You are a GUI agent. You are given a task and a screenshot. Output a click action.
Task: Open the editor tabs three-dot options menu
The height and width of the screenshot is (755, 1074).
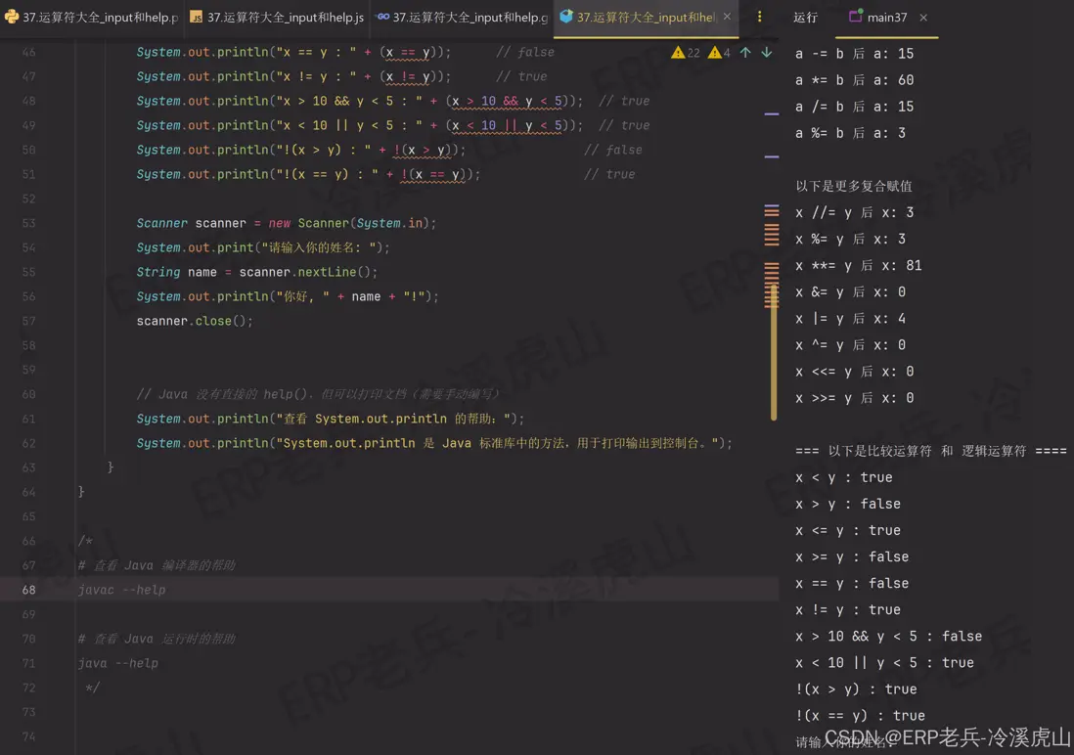click(x=759, y=18)
